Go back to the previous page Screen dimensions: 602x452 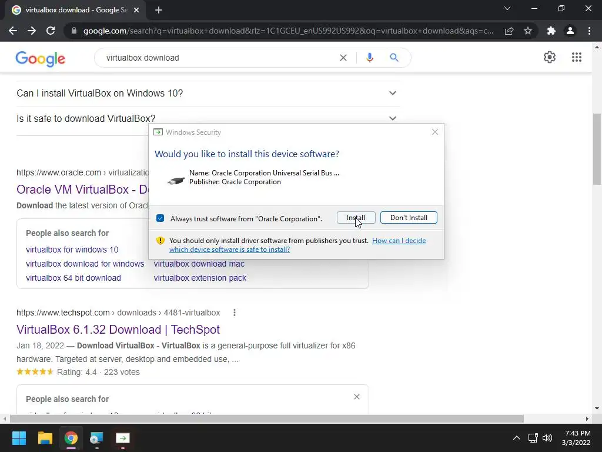[x=13, y=31]
